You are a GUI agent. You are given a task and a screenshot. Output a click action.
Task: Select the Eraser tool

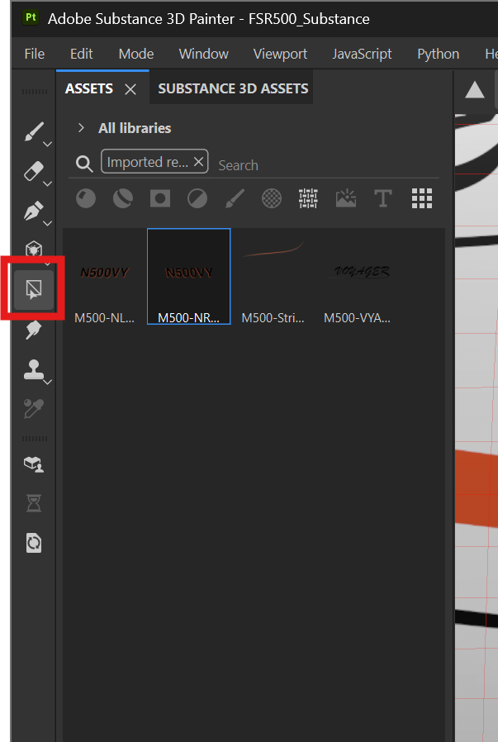(33, 171)
